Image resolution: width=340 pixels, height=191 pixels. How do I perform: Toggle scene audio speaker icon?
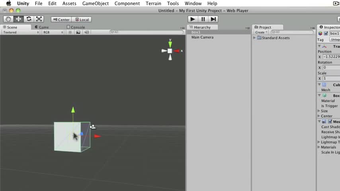(86, 32)
